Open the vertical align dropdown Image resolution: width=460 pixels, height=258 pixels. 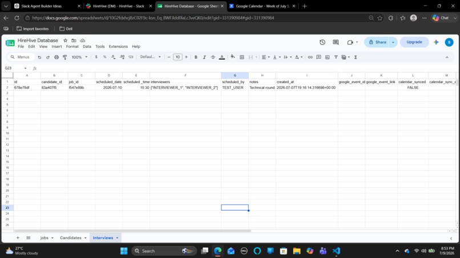[x=277, y=57]
